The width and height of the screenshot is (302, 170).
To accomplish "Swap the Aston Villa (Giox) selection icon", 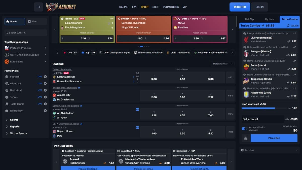I will tap(294, 88).
